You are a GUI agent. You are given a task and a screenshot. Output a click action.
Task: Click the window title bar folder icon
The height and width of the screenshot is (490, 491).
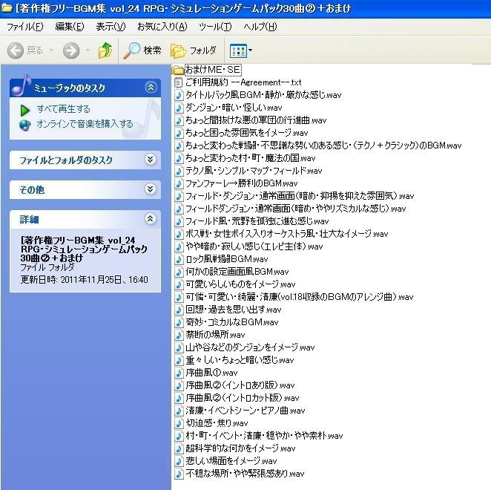click(x=7, y=8)
